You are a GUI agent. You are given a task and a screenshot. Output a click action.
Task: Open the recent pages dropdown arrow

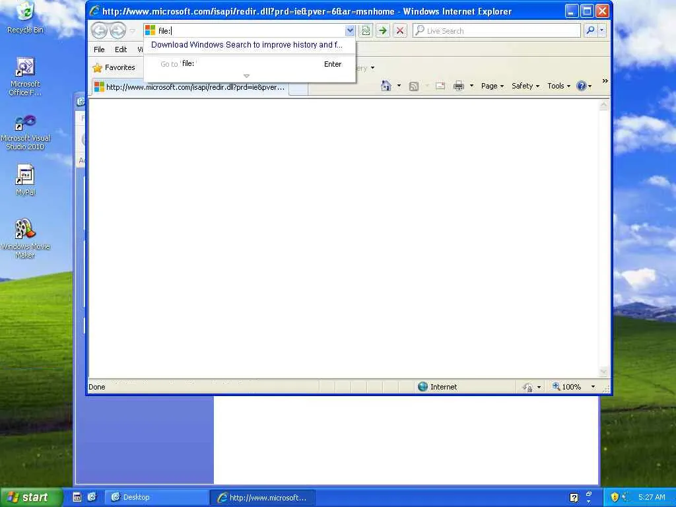tap(132, 31)
